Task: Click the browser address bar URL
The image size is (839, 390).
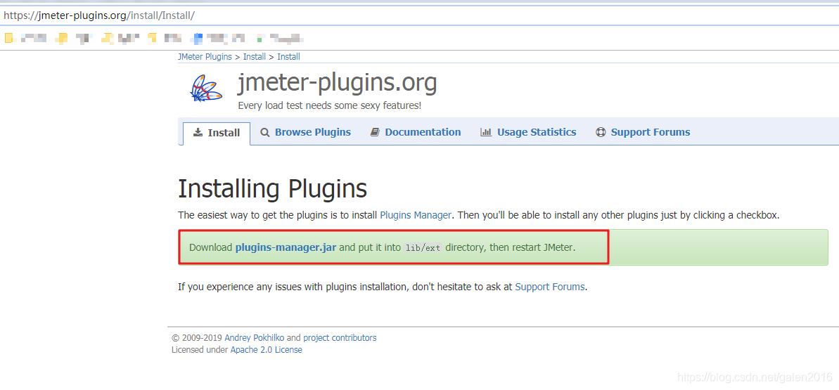Action: [x=100, y=15]
